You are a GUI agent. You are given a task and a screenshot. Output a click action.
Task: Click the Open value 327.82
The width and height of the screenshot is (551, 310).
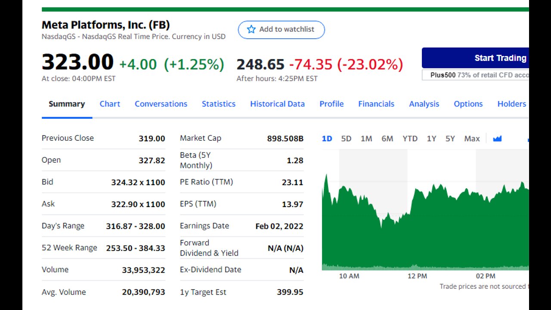click(x=152, y=160)
